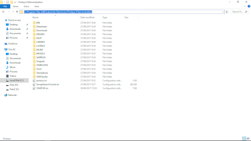
Task: Go forward with the forward arrow
Action: [x=9, y=12]
